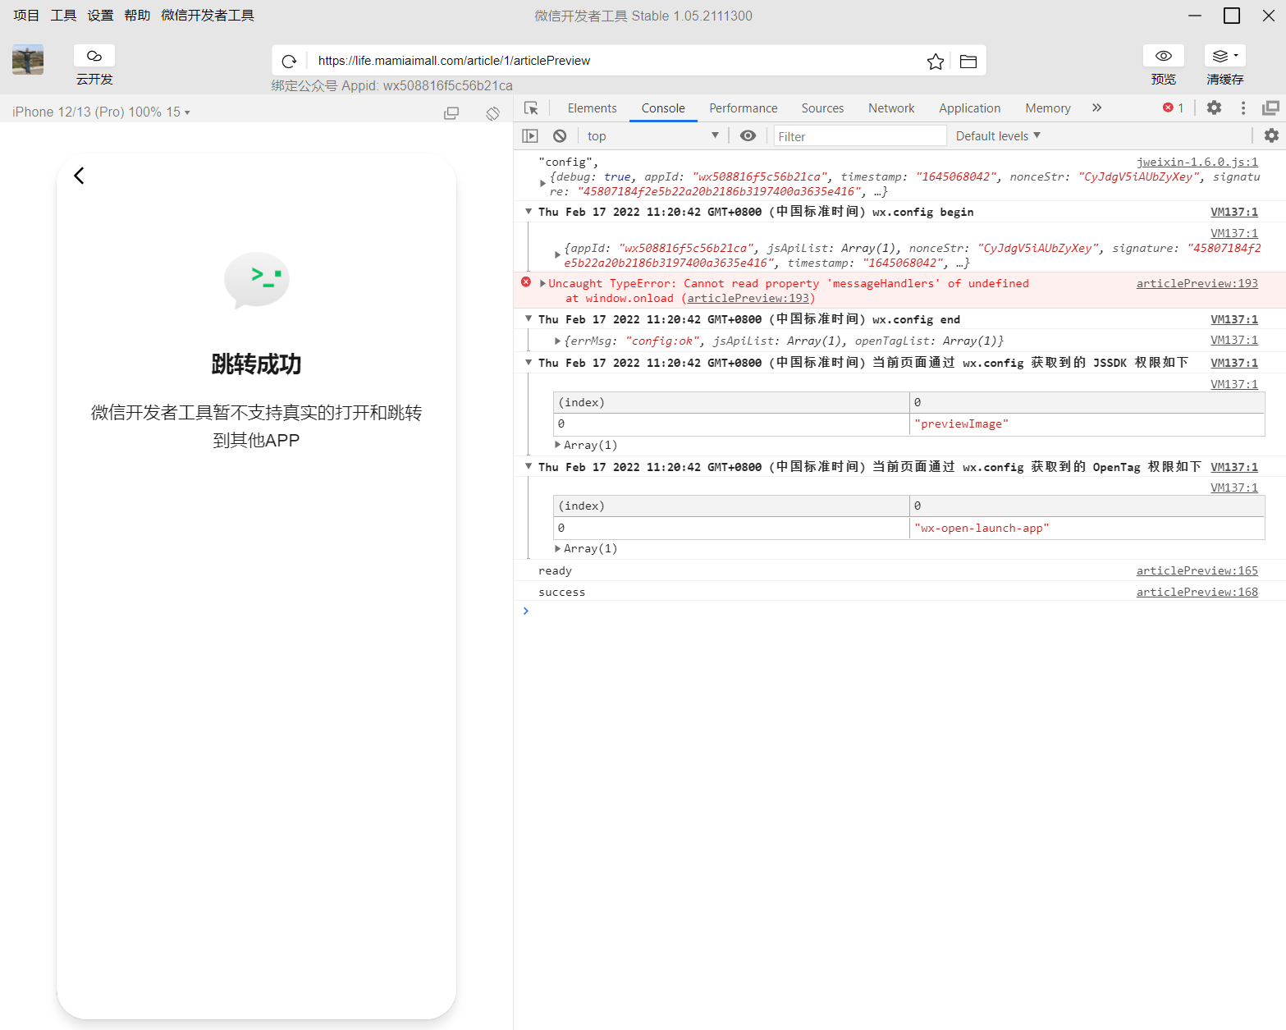Click the clear cache (清缓存) icon
This screenshot has height=1030, width=1286.
pos(1224,56)
